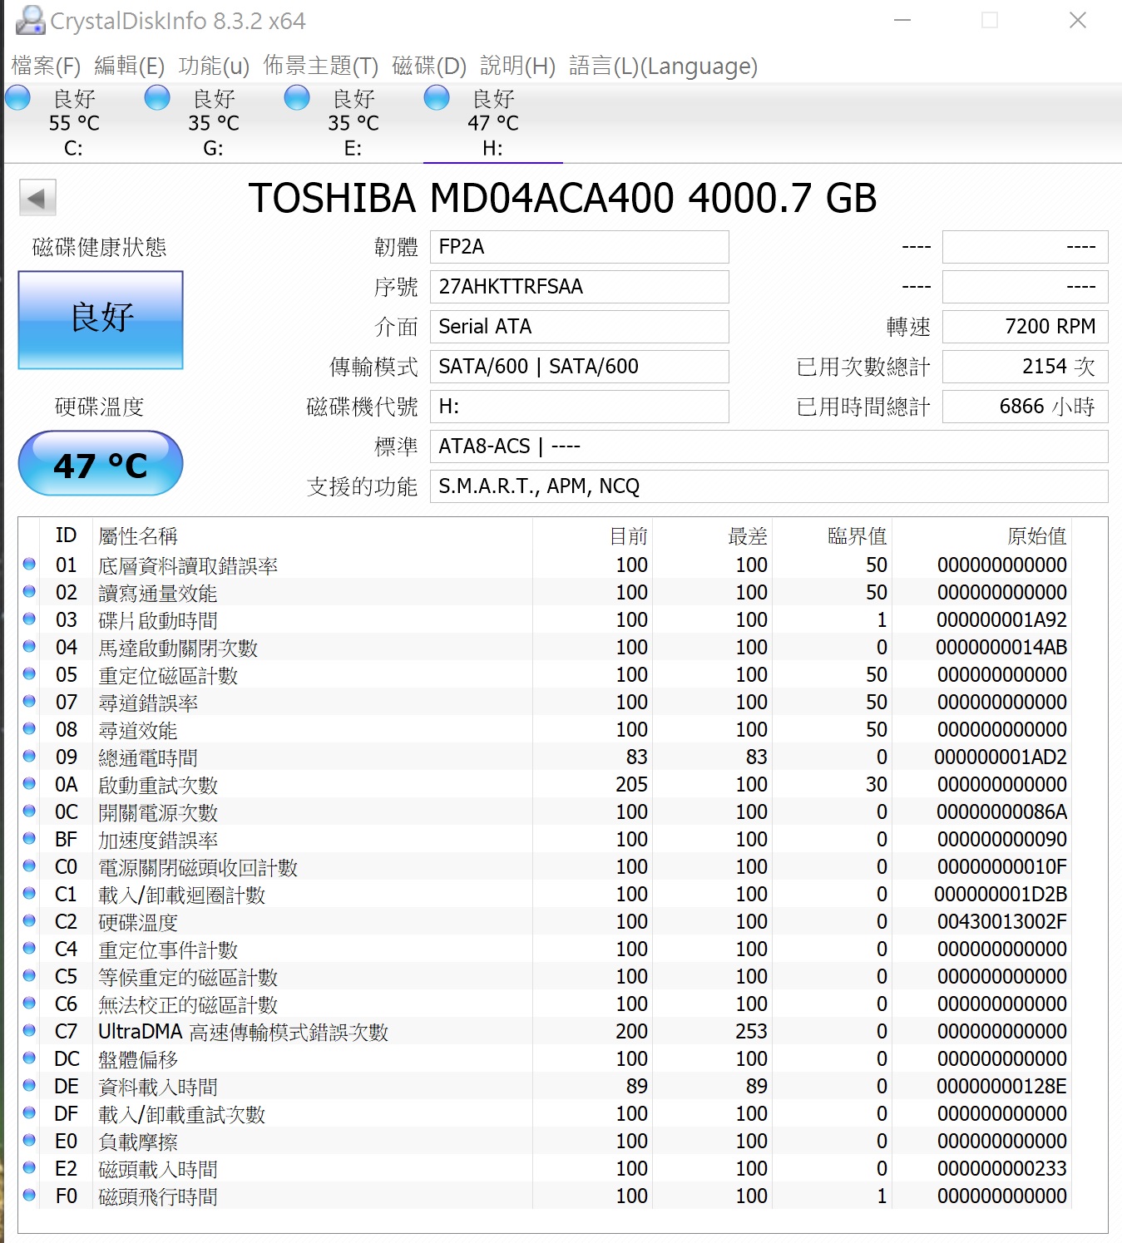Click status dot for attribute 09 row
Image resolution: width=1122 pixels, height=1243 pixels.
coord(29,757)
